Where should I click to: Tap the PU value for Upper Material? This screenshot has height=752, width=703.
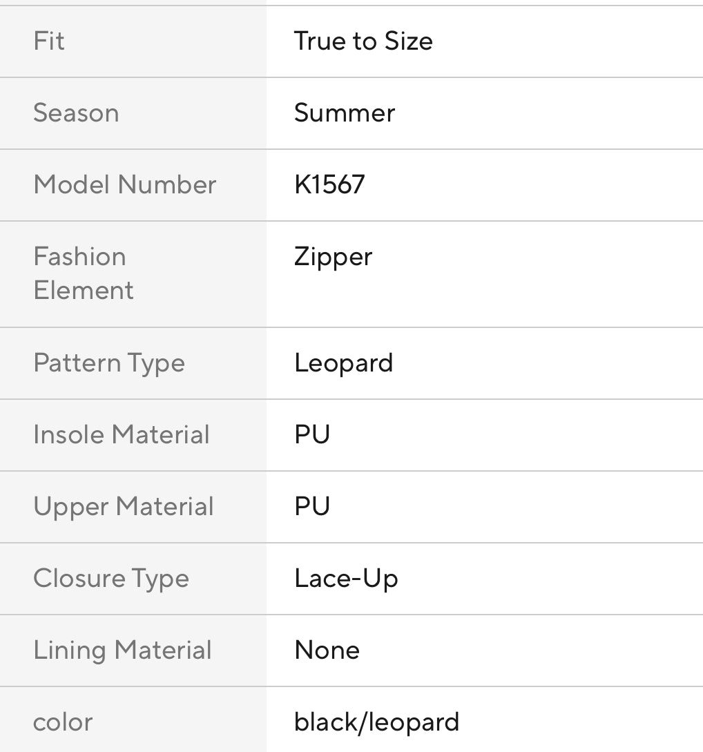pos(312,507)
